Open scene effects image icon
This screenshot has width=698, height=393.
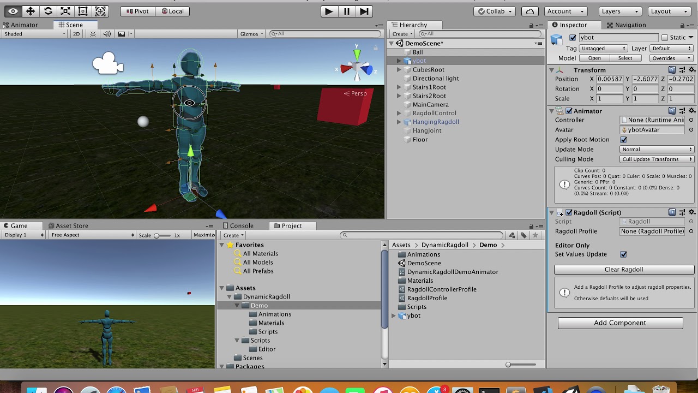[122, 34]
